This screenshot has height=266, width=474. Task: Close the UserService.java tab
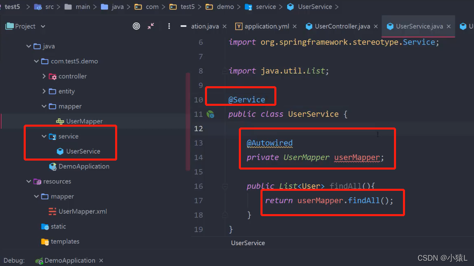tap(449, 26)
